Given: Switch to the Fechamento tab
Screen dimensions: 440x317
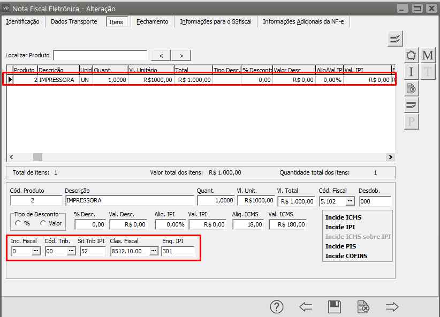Looking at the screenshot, I should (152, 21).
